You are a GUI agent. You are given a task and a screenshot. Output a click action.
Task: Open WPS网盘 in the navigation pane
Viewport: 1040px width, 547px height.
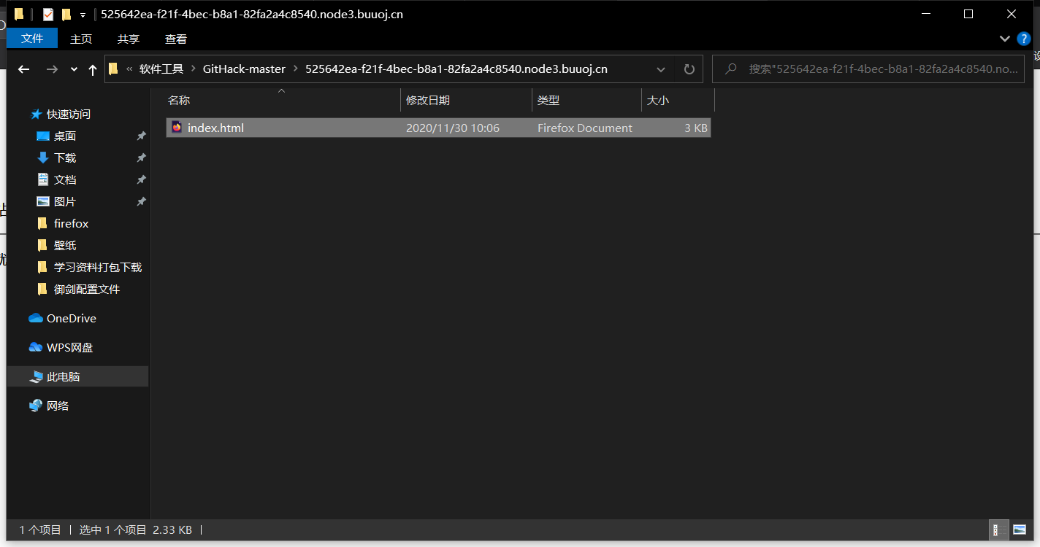point(70,348)
